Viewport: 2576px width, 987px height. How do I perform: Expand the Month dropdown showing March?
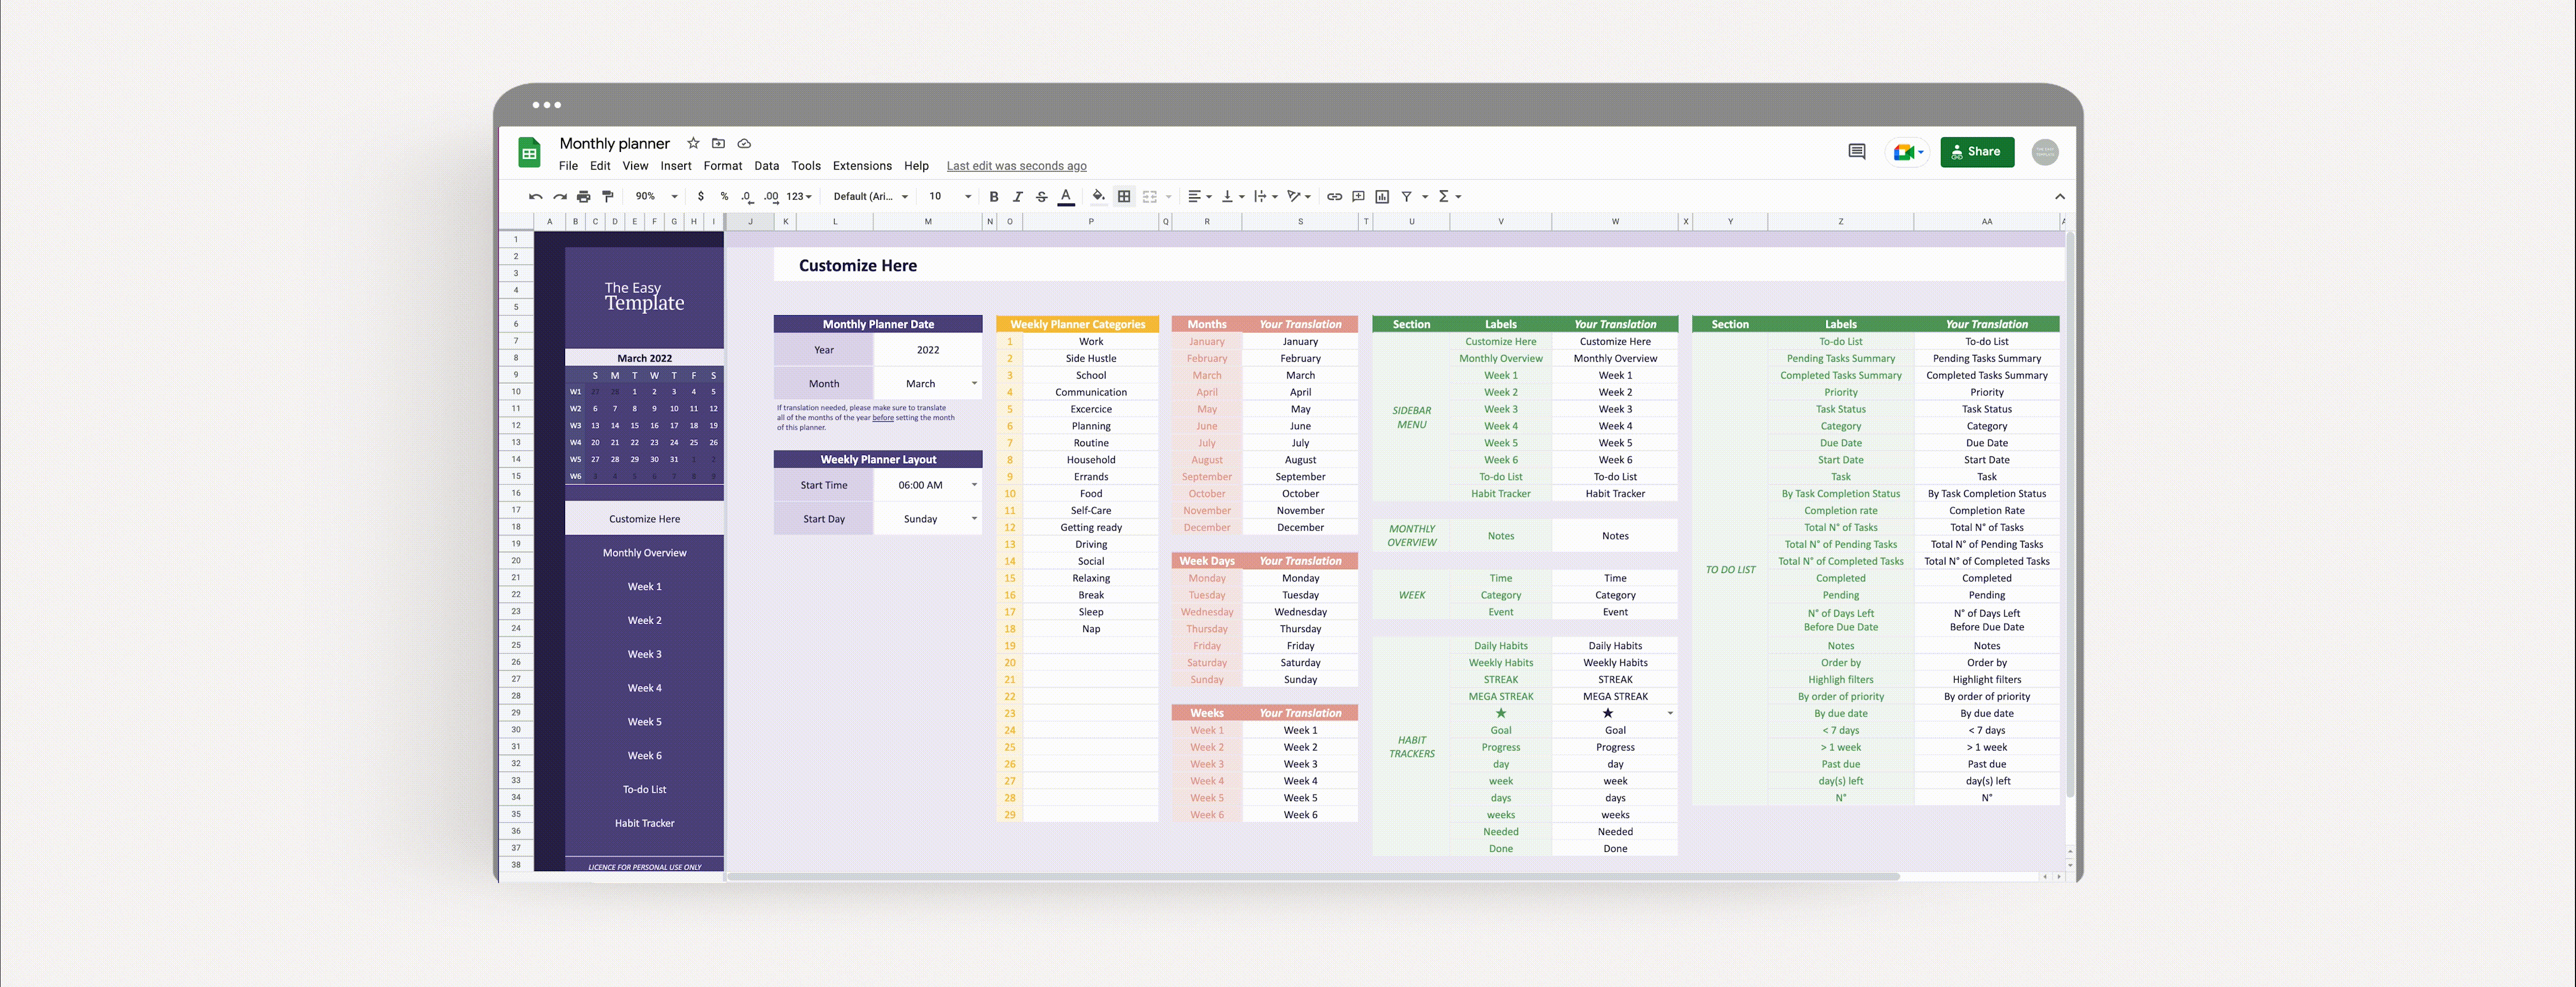(974, 384)
